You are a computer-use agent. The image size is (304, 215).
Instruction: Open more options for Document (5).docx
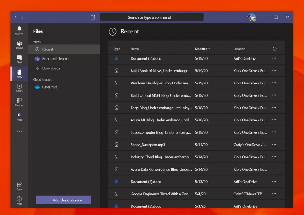tap(274, 58)
